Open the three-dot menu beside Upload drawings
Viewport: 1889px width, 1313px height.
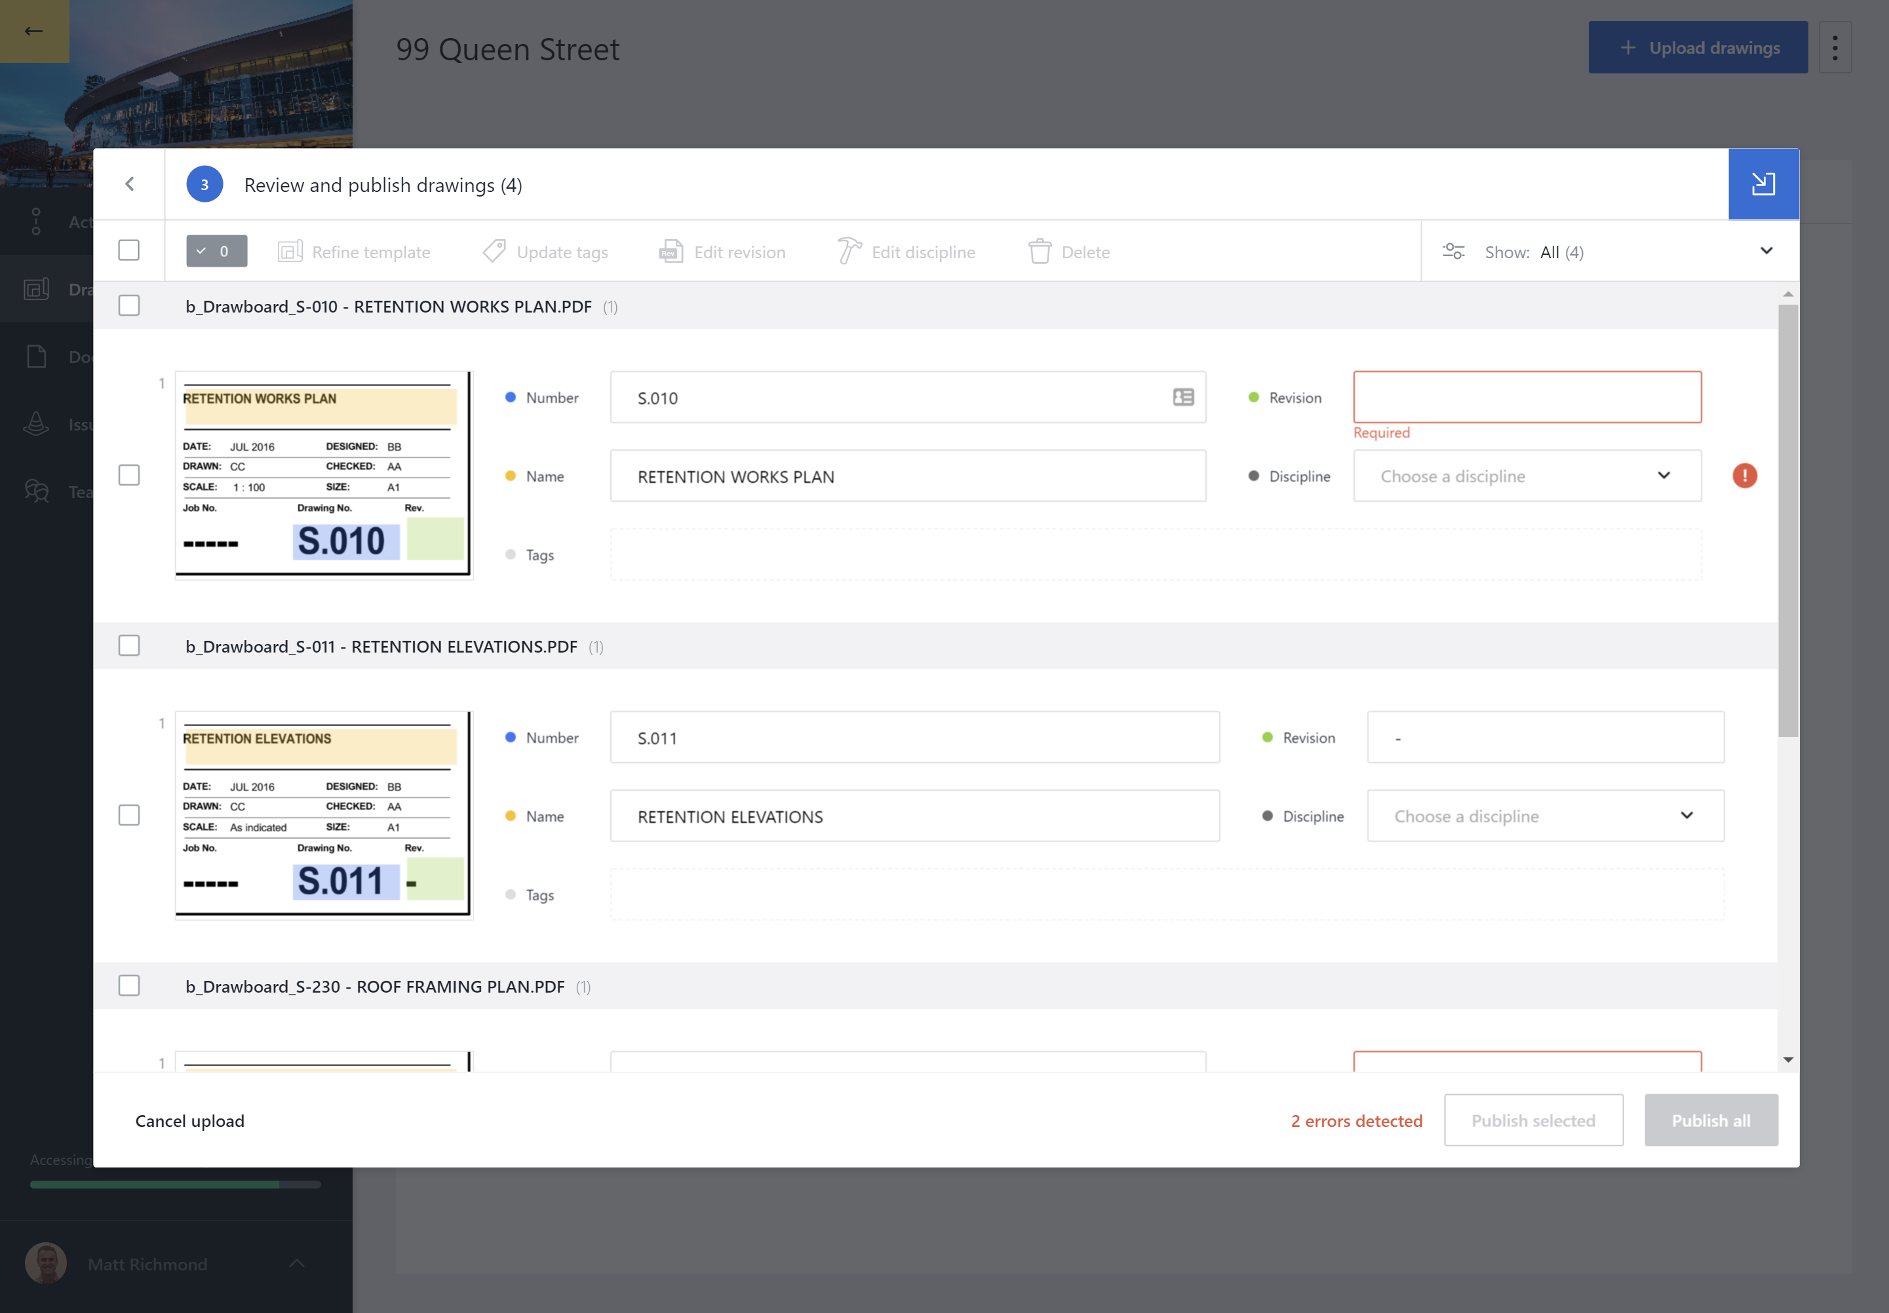coord(1835,48)
